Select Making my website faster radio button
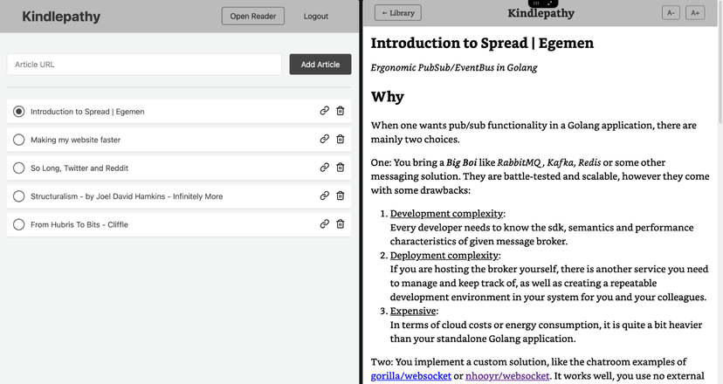723x384 pixels. tap(19, 140)
